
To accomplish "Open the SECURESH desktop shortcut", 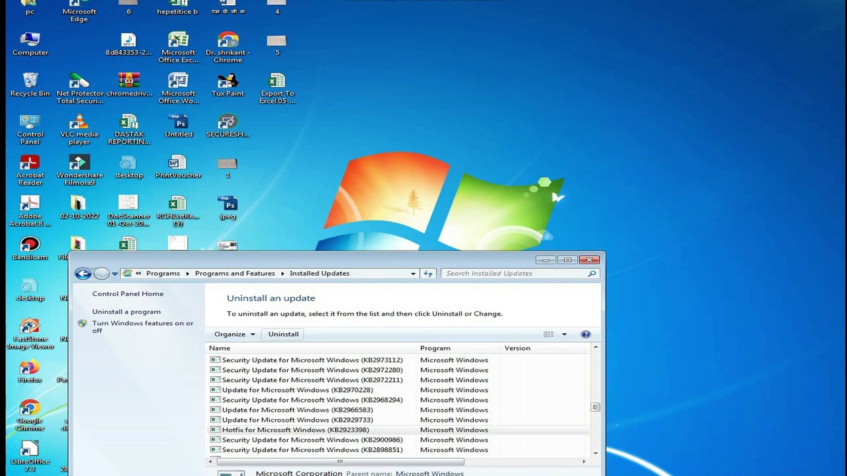I will (228, 126).
